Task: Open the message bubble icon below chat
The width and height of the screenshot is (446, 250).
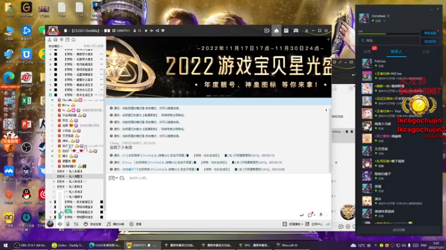Action: (x=310, y=215)
